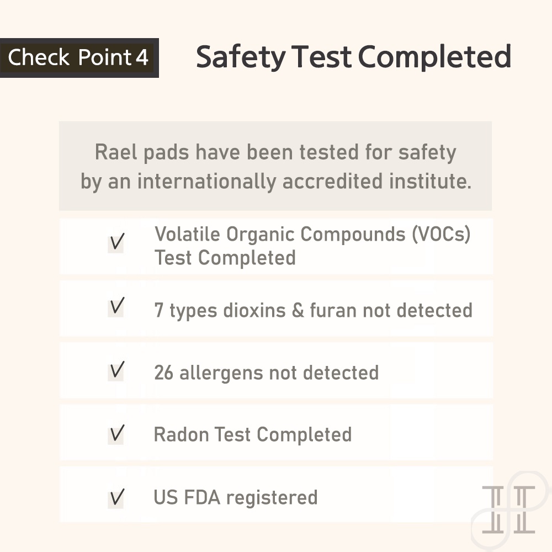Click the Radon Test Completed text

tap(253, 434)
